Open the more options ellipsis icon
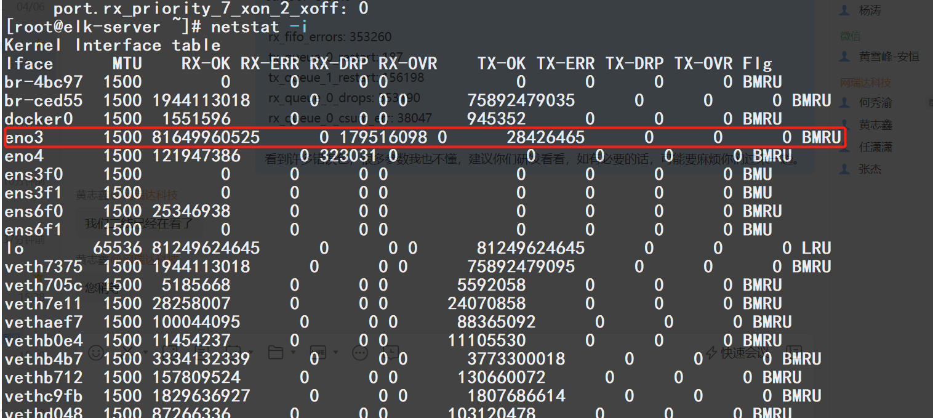The width and height of the screenshot is (933, 418). point(359,352)
